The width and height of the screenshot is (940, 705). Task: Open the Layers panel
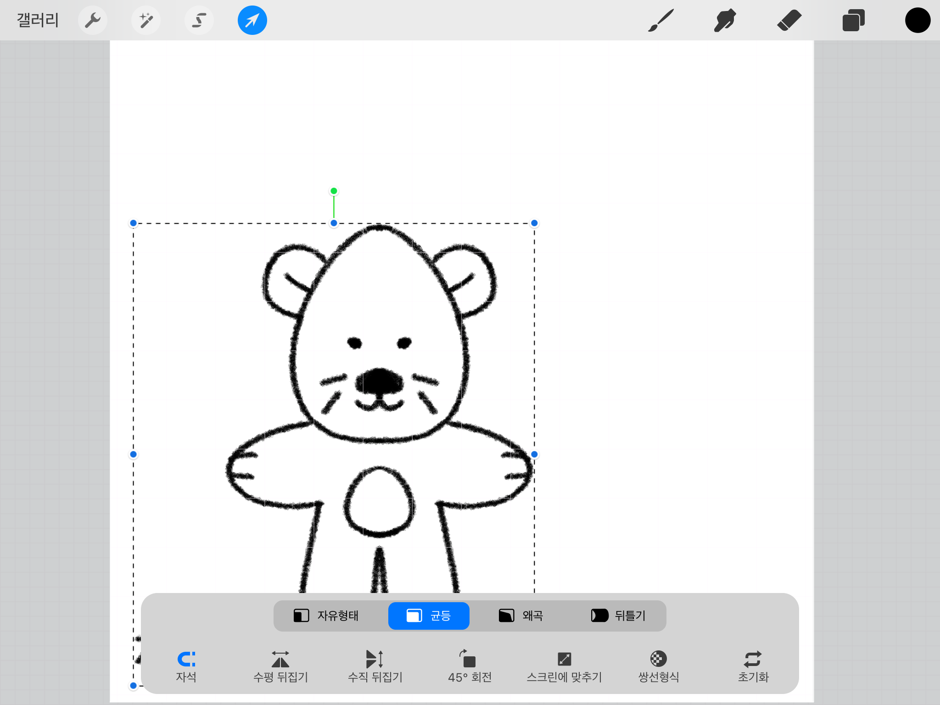pyautogui.click(x=853, y=20)
